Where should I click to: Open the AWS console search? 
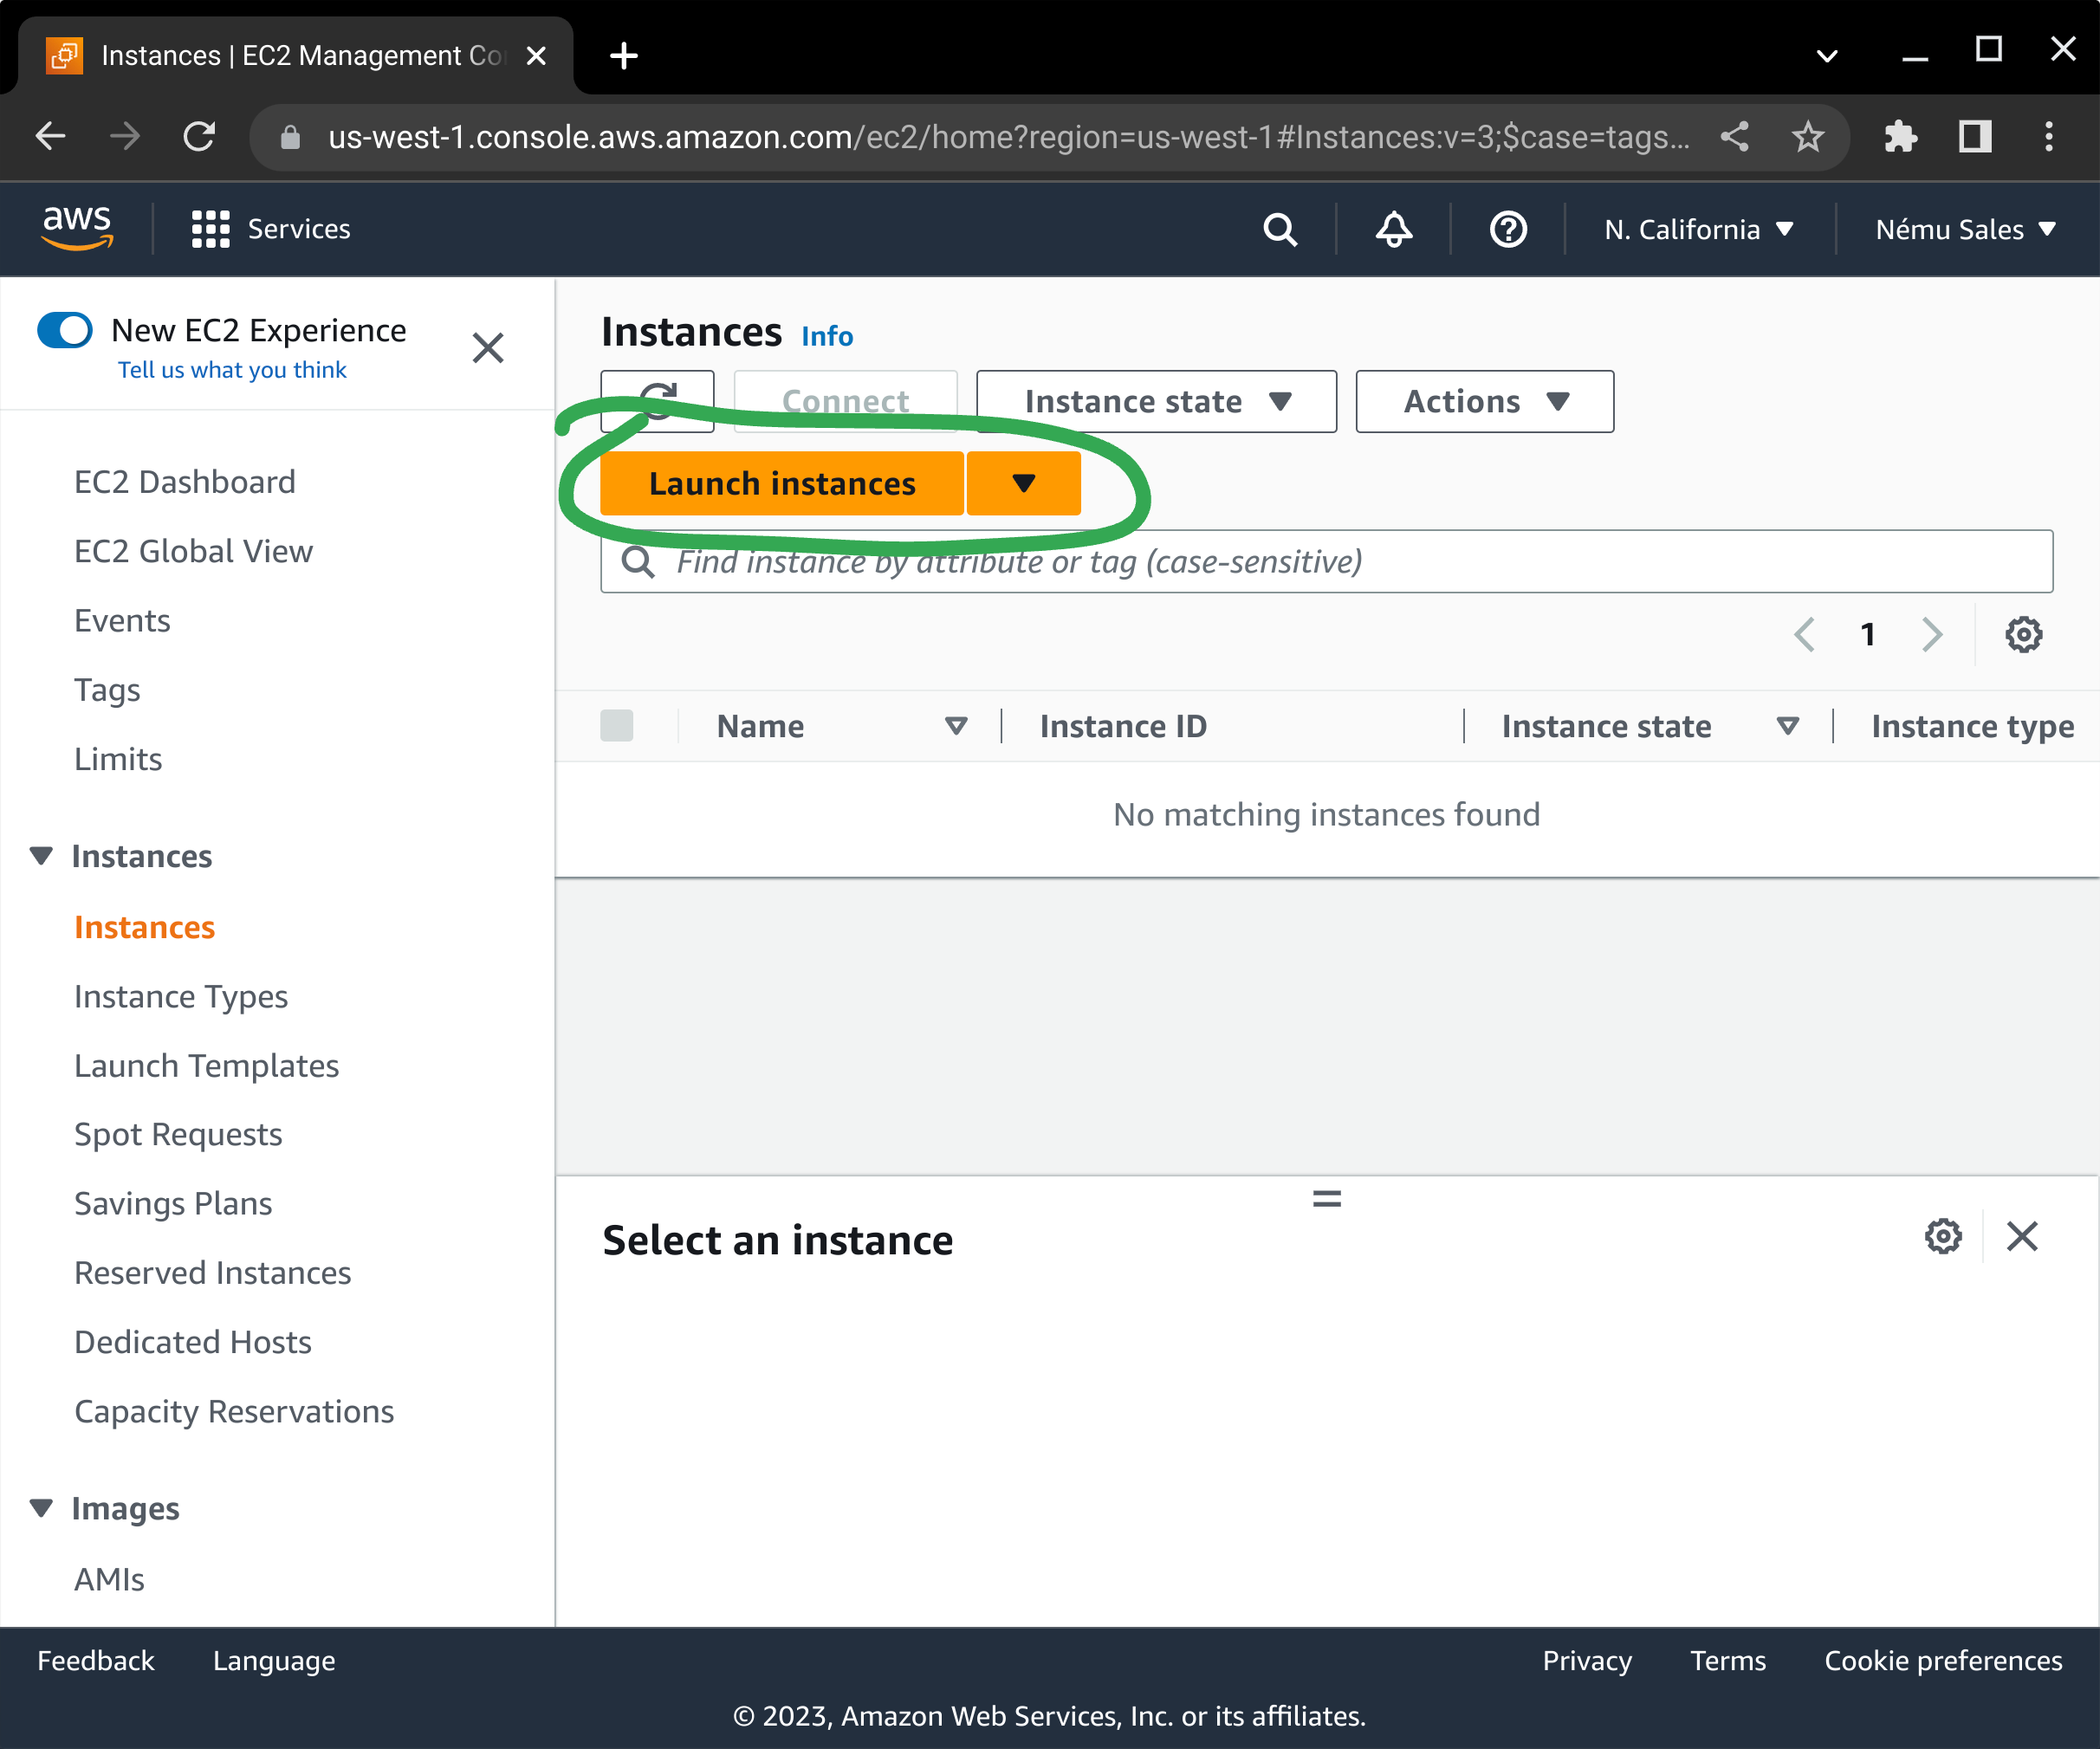pos(1280,229)
